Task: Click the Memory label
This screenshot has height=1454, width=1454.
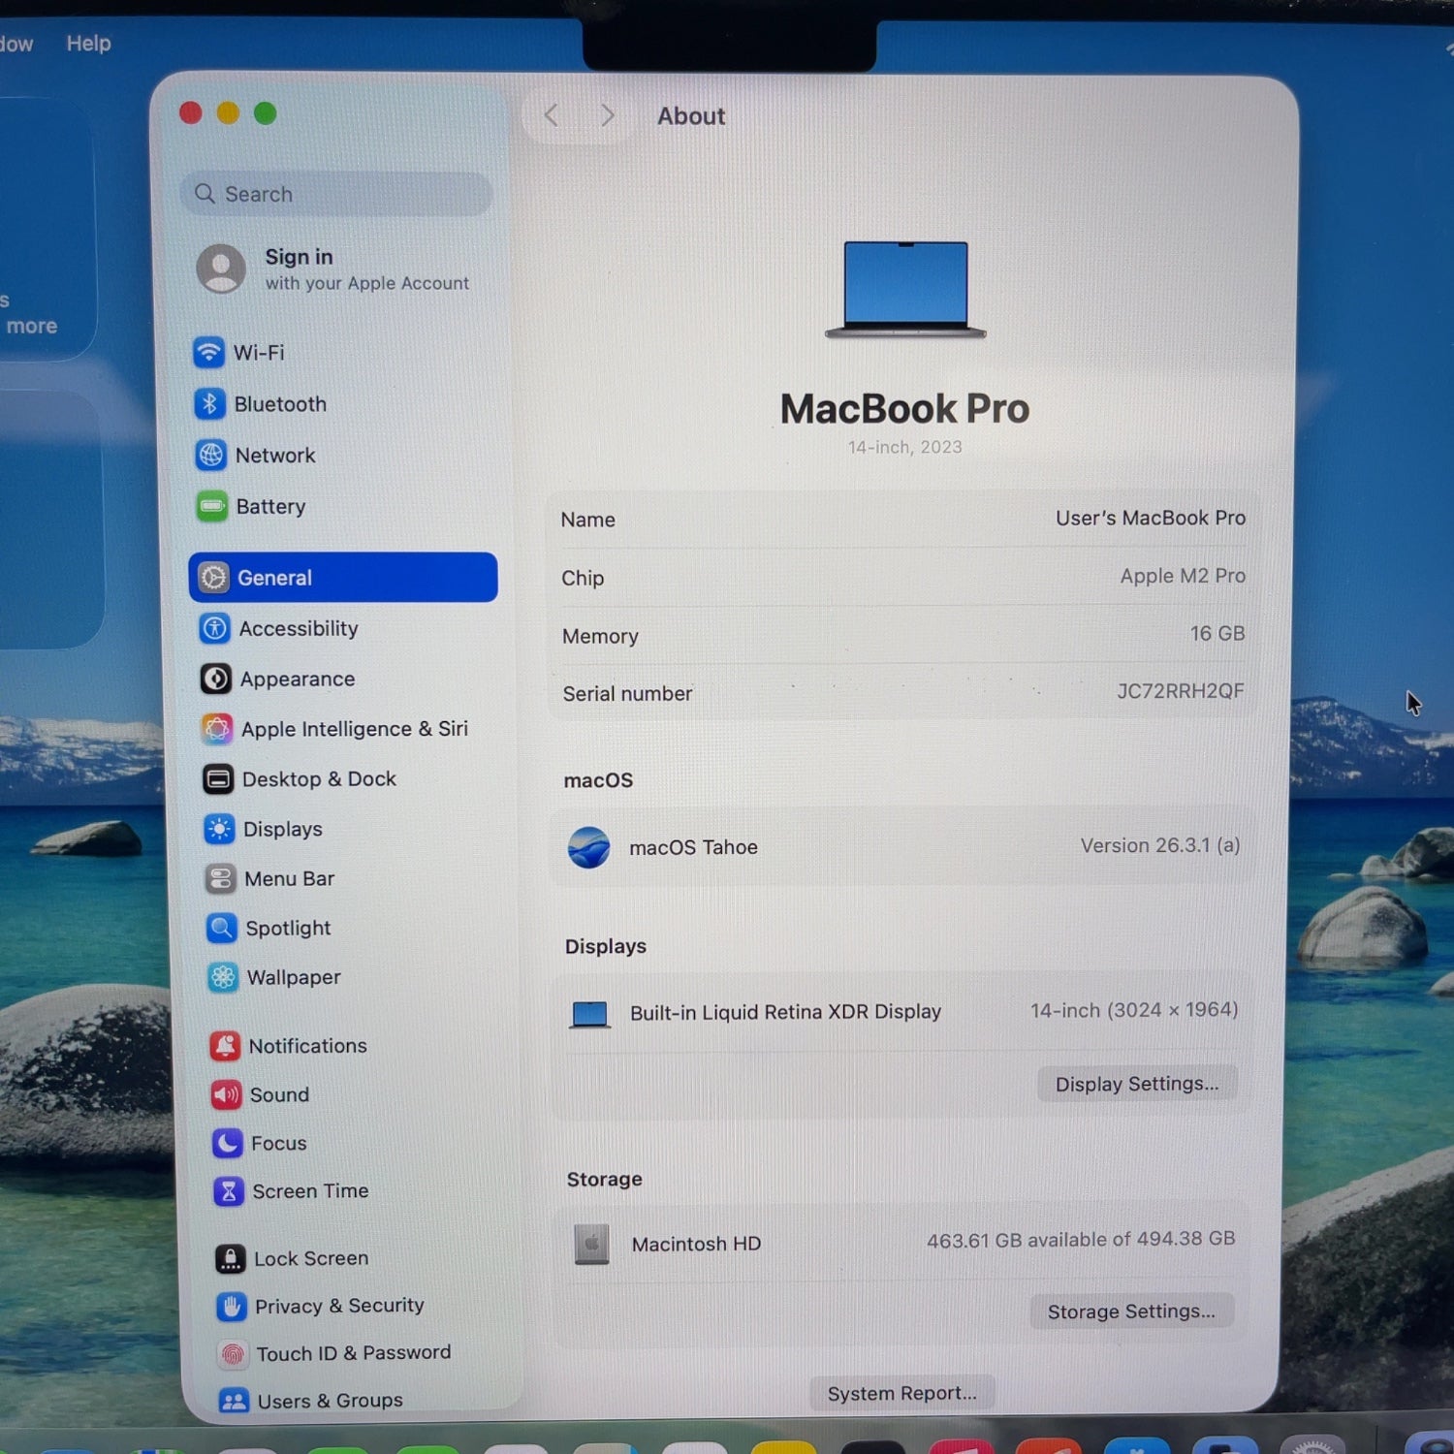Action: [x=600, y=637]
